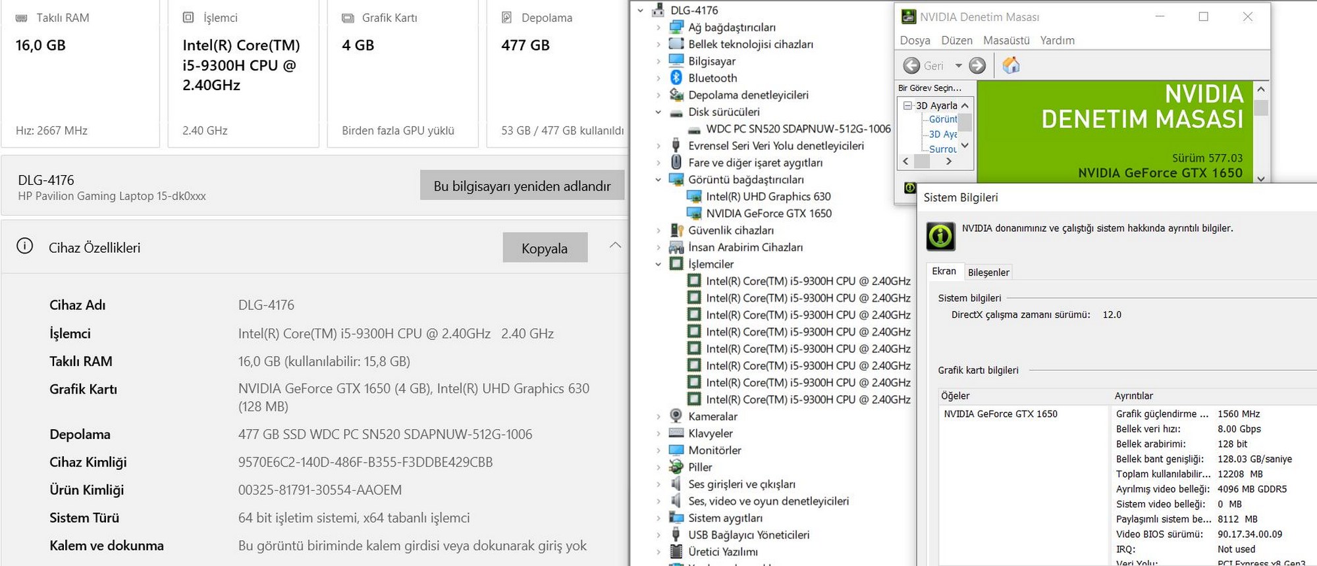Click the NVIDIA banner scroll down arrow
Screen dimensions: 1317x566
(1260, 178)
